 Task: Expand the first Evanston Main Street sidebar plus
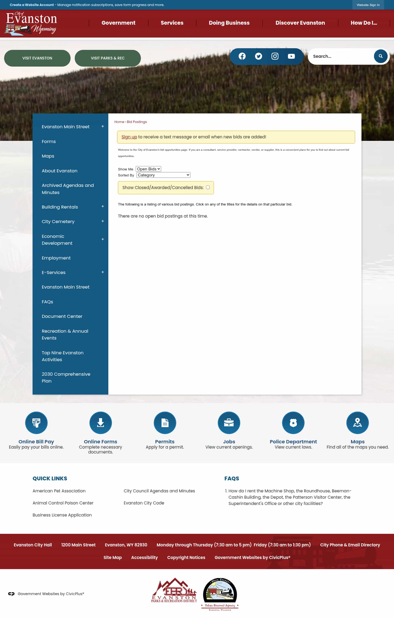103,126
